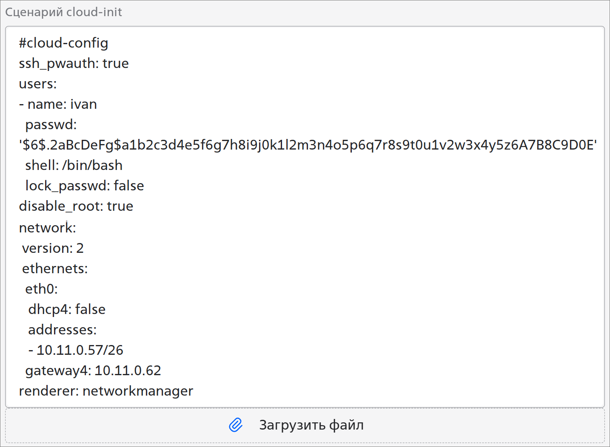Viewport: 610px width, 447px height.
Task: Put cursor on the passwd: line
Action: [x=51, y=124]
